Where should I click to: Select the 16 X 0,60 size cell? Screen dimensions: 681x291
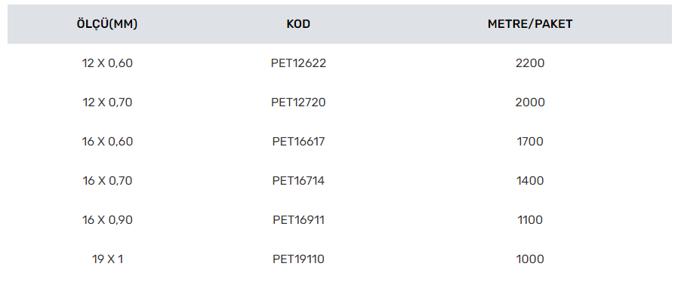pos(107,142)
